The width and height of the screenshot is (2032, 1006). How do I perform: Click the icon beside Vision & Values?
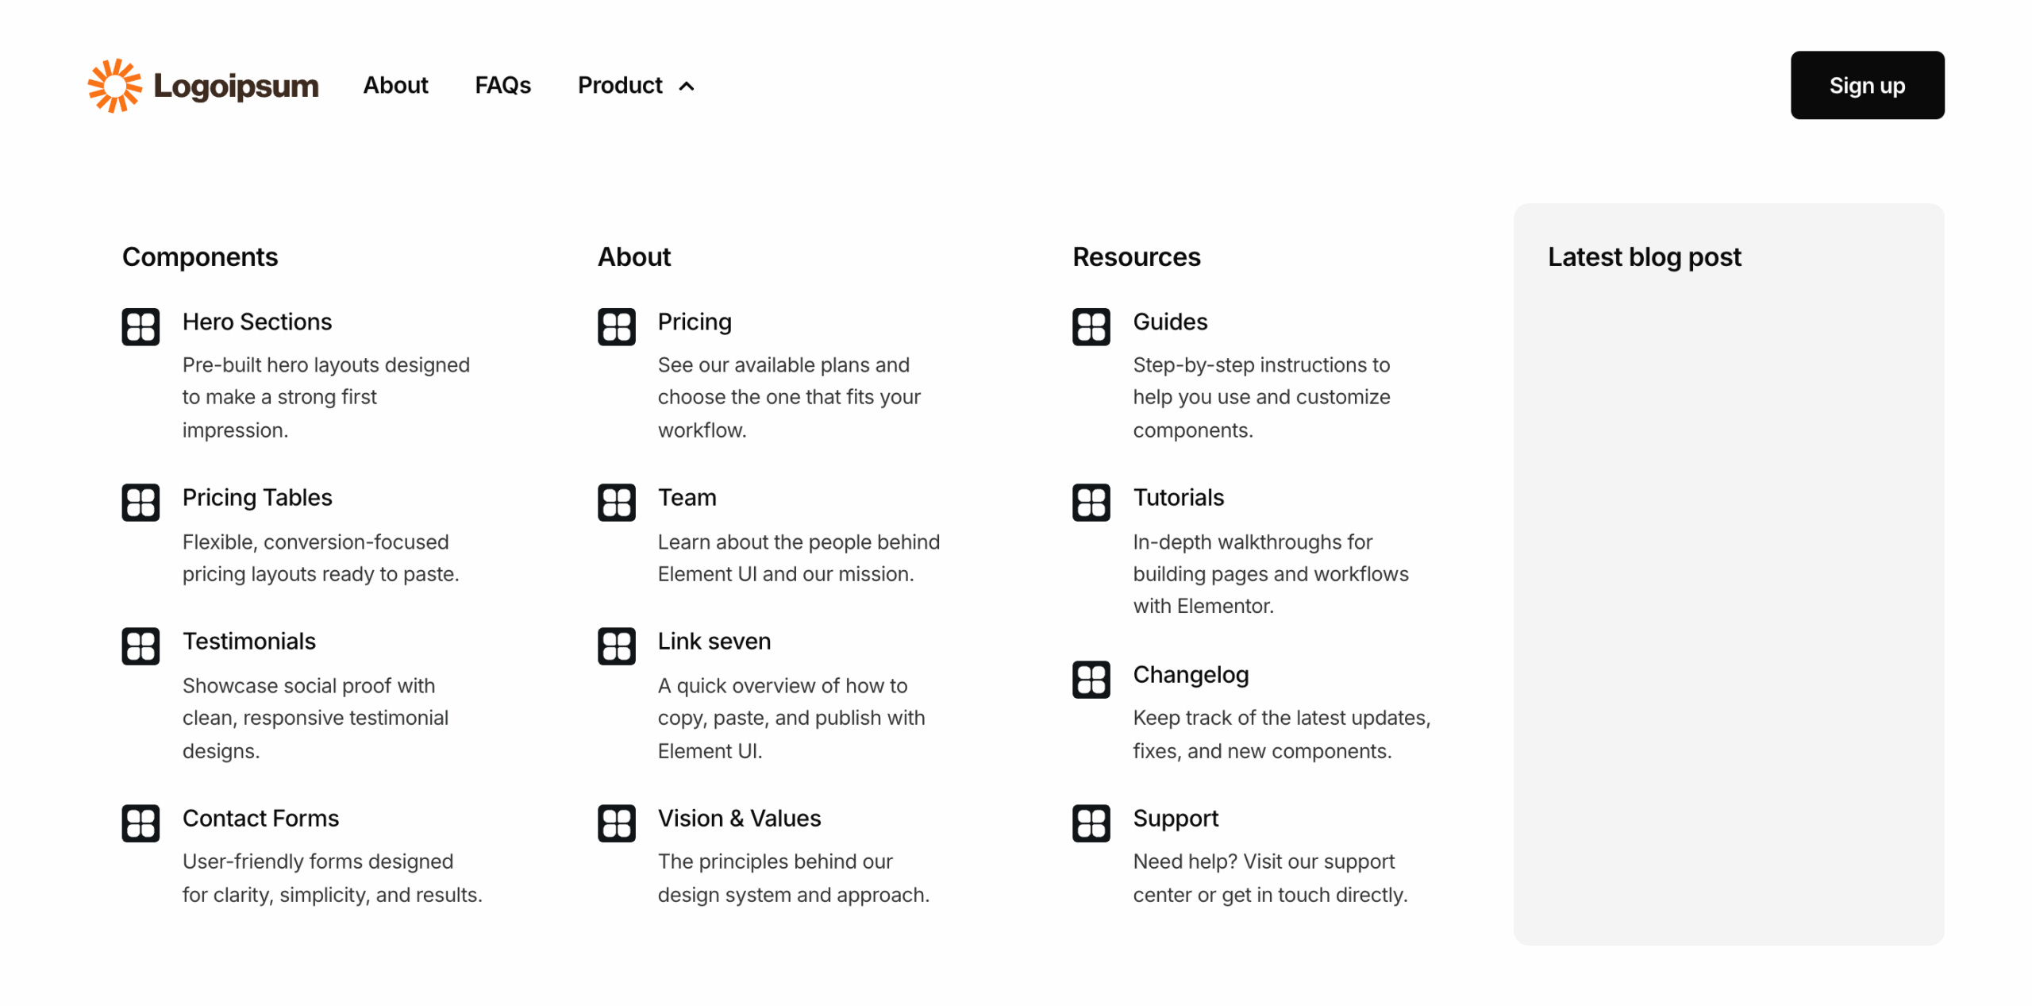click(616, 823)
